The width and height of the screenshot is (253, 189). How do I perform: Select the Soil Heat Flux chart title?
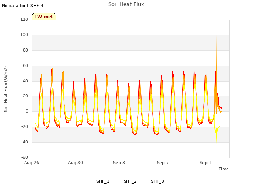[126, 4]
